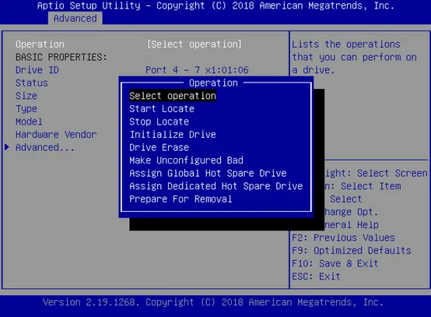Expand the Advanced... submenu arrow
Image resolution: width=431 pixels, height=317 pixels.
tap(7, 147)
